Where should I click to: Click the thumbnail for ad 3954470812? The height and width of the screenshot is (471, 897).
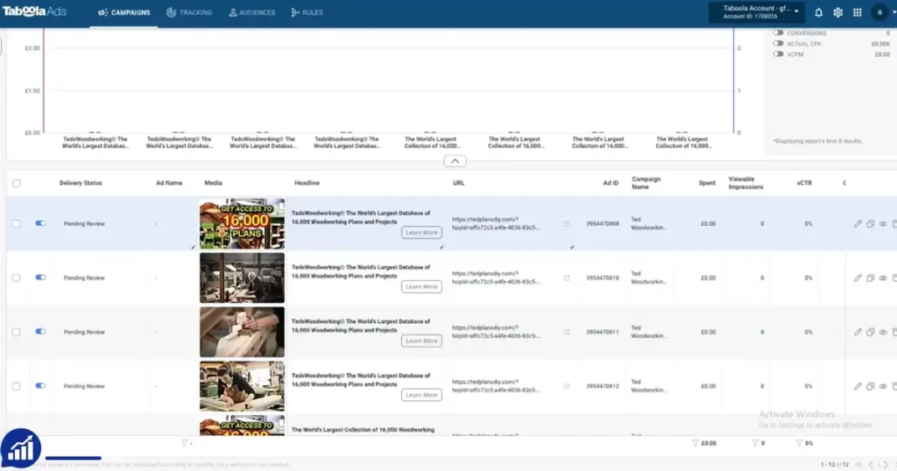242,386
